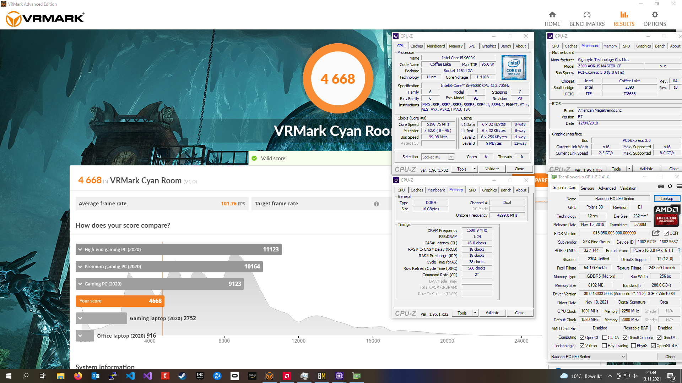Switch to CPU-Z taskbar icon
The height and width of the screenshot is (383, 682).
coord(339,376)
